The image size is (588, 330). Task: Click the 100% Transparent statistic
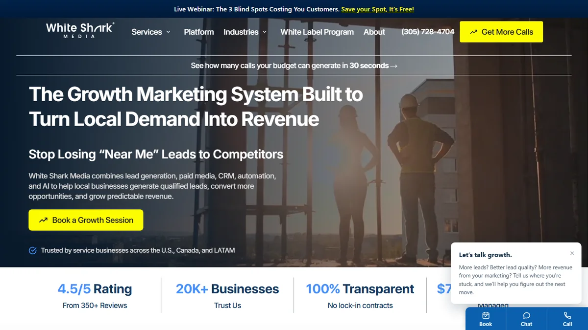360,289
